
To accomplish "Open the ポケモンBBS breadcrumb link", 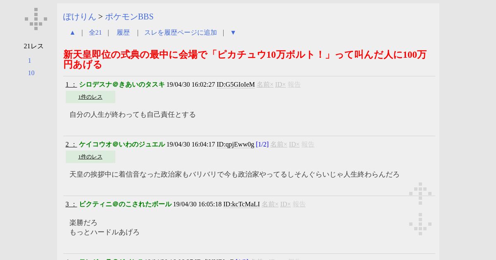I will pyautogui.click(x=129, y=17).
